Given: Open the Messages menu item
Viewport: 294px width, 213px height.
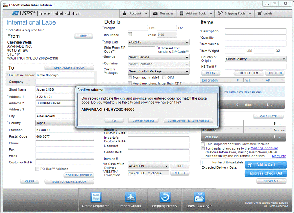Looking at the screenshot, I should click(x=163, y=13).
